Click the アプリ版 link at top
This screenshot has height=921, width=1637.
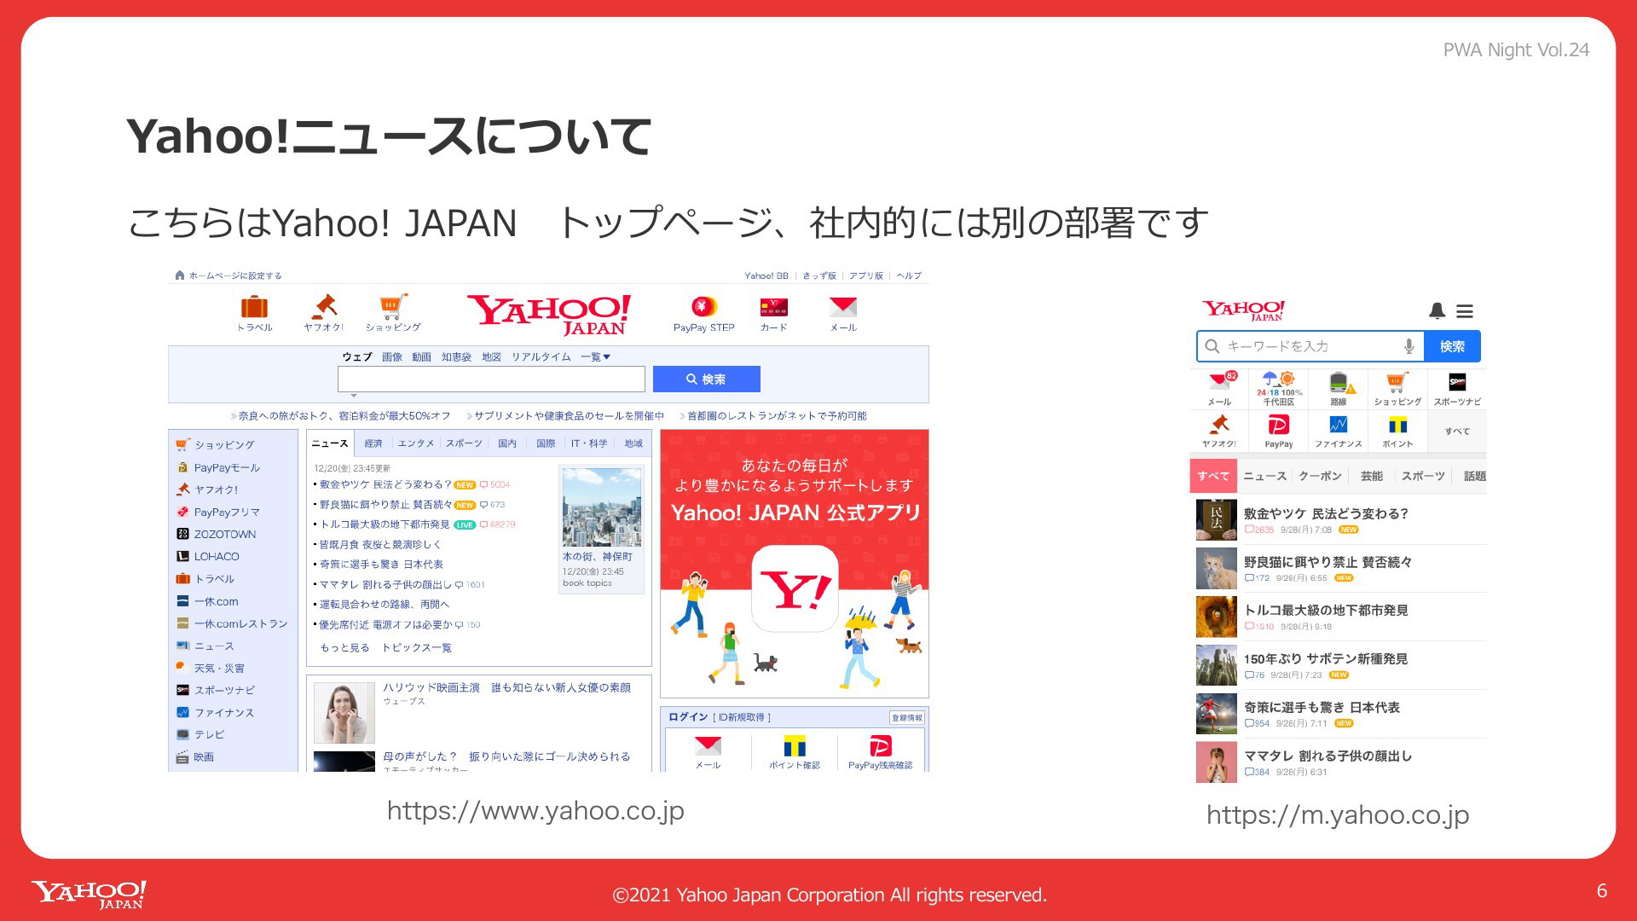(x=866, y=276)
